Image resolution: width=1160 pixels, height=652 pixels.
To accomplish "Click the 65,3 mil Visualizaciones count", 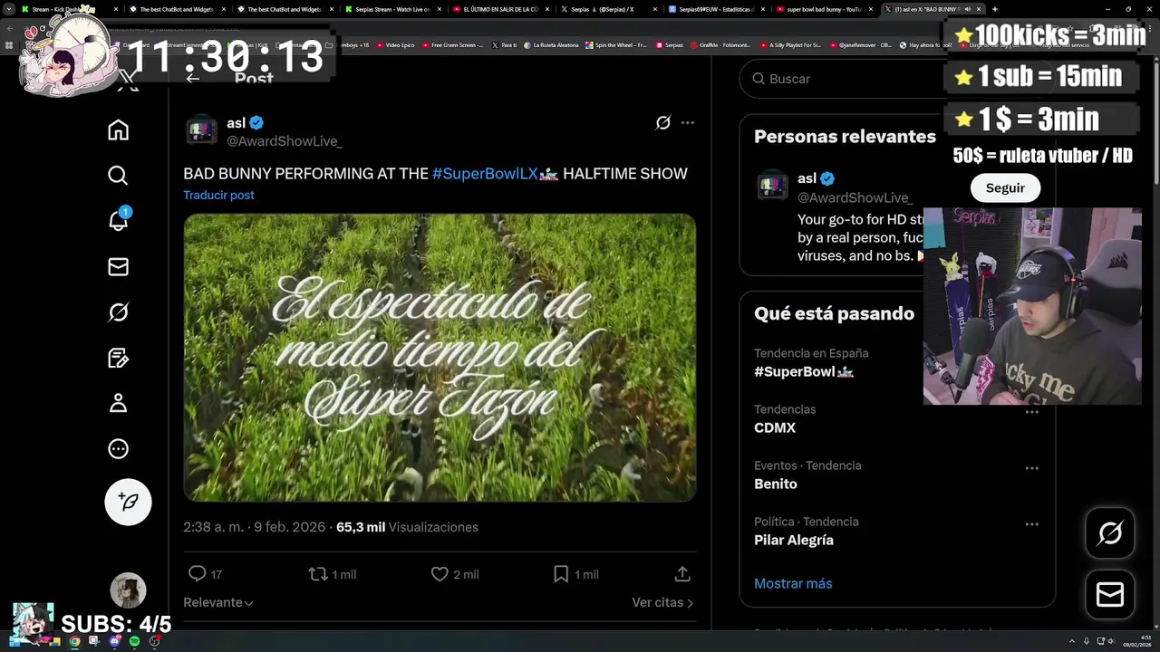I will pos(407,527).
